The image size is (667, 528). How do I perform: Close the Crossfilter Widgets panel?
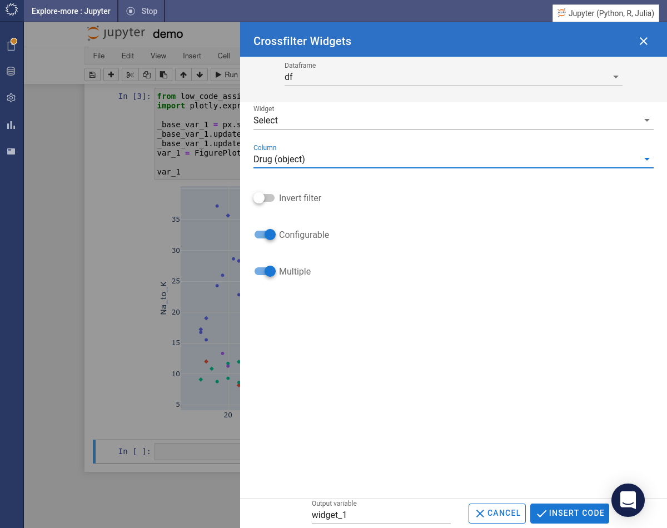coord(644,41)
